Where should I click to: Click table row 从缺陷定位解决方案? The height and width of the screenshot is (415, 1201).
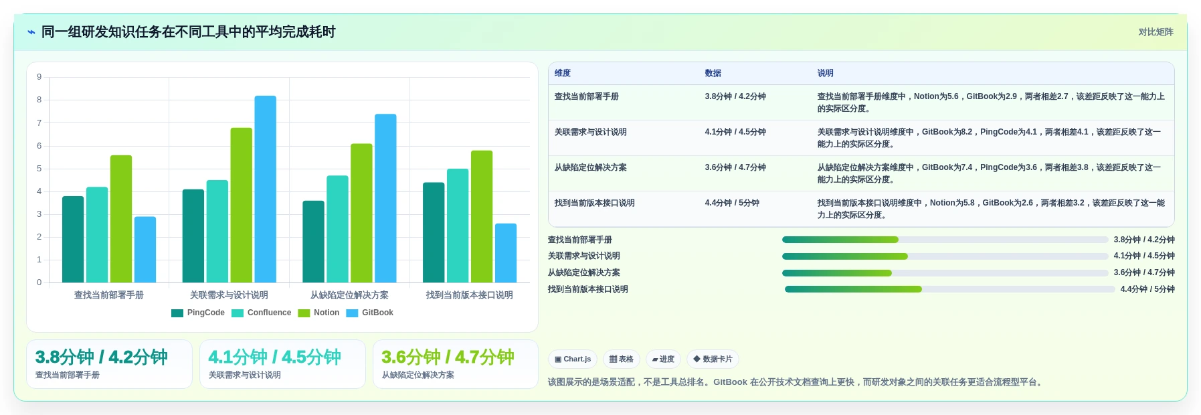[x=861, y=173]
